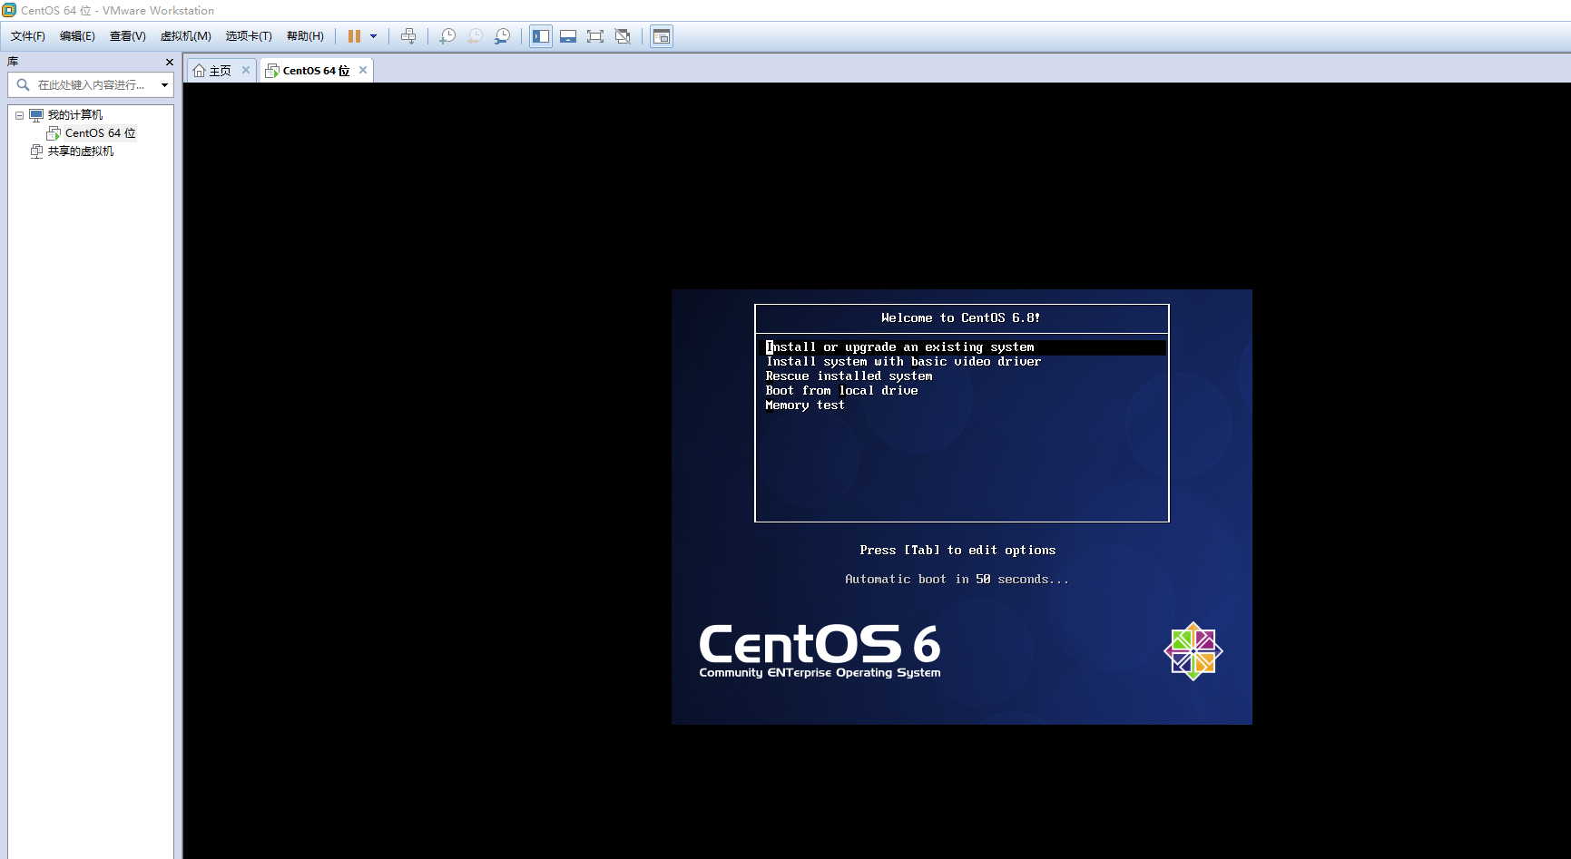The width and height of the screenshot is (1571, 859).
Task: Close the 库 library panel
Action: coord(169,62)
